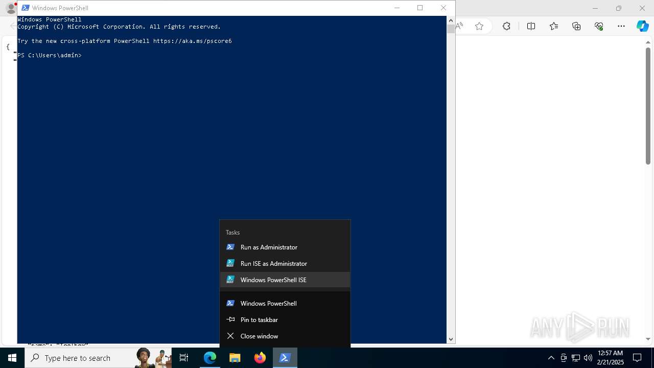Open Task View on the taskbar
Viewport: 654px width, 368px height.
[x=184, y=358]
